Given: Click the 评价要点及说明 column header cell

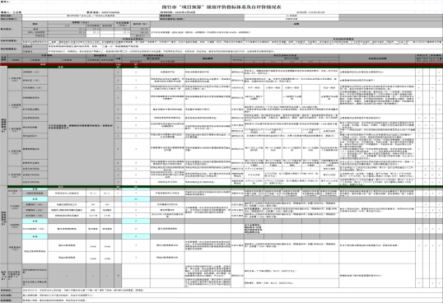Looking at the screenshot, I should pos(377,58).
